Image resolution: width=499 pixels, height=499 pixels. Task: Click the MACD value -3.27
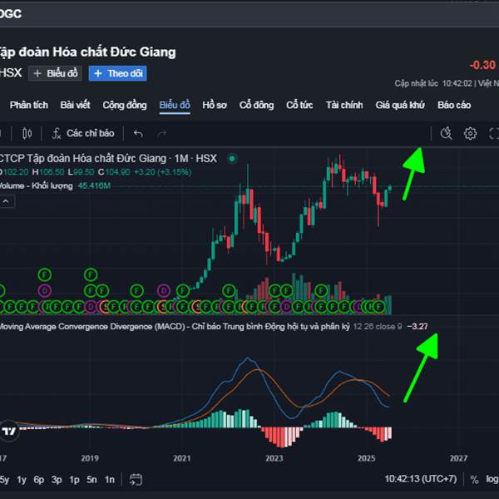click(417, 327)
